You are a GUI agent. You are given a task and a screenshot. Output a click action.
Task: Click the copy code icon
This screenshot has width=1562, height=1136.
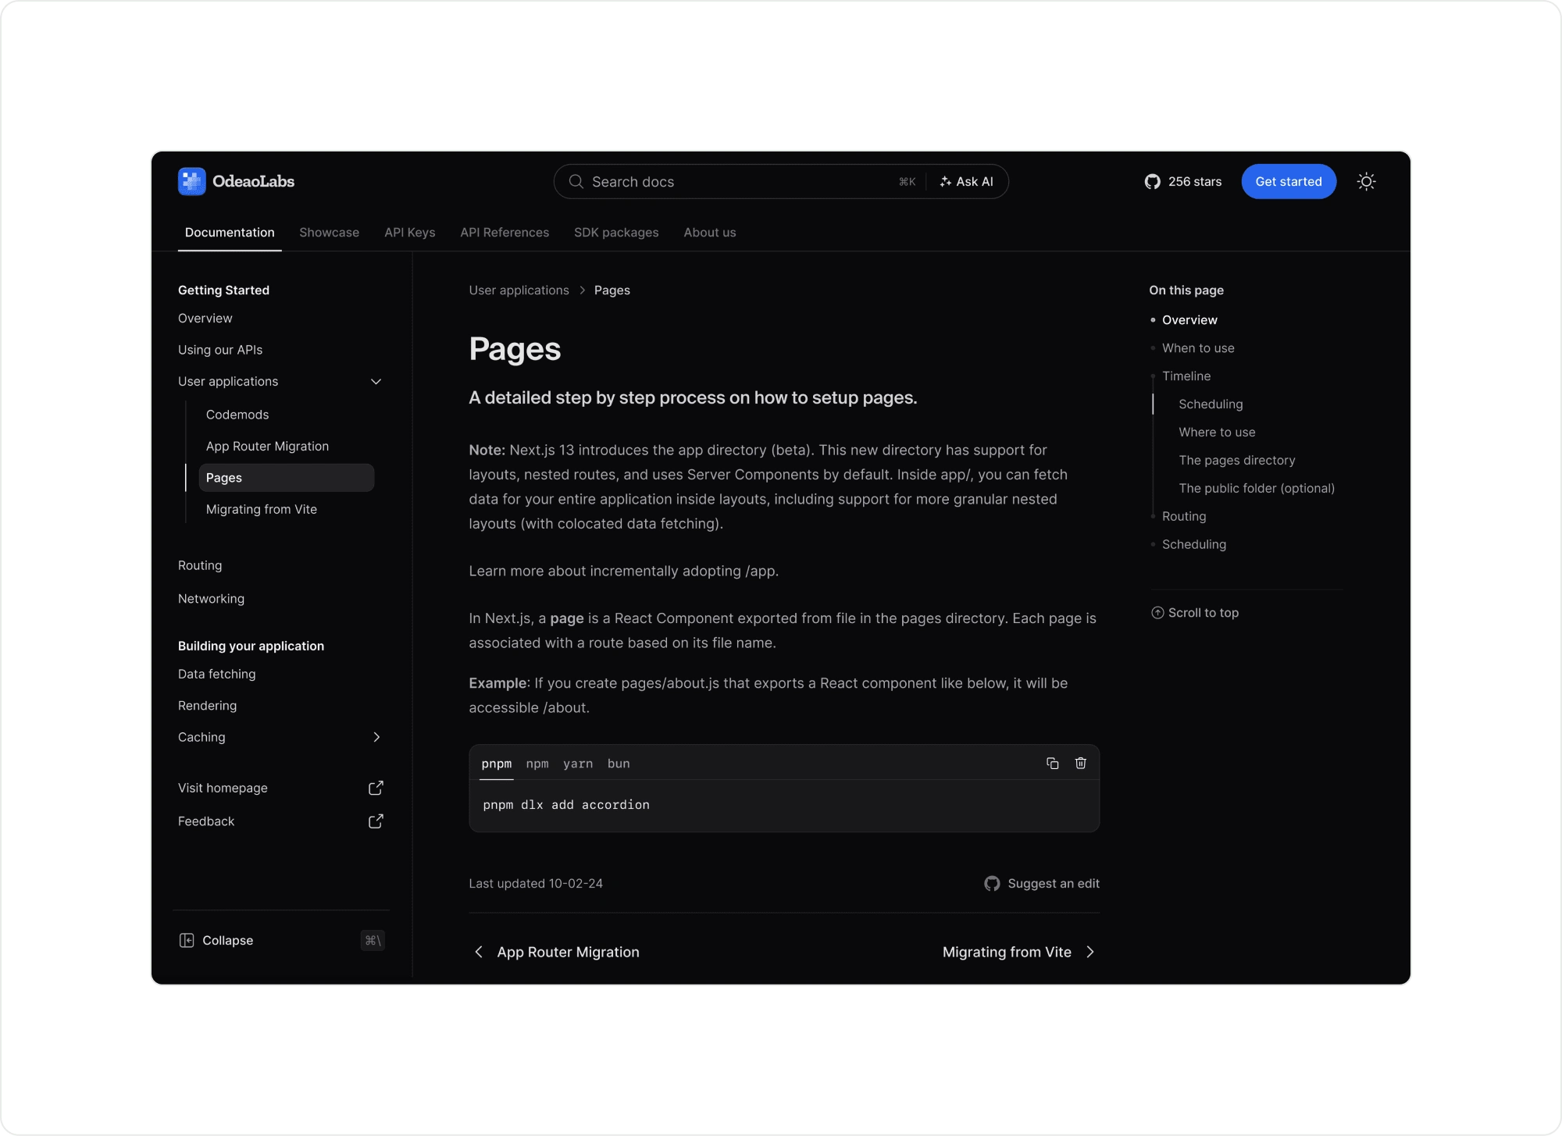tap(1052, 763)
